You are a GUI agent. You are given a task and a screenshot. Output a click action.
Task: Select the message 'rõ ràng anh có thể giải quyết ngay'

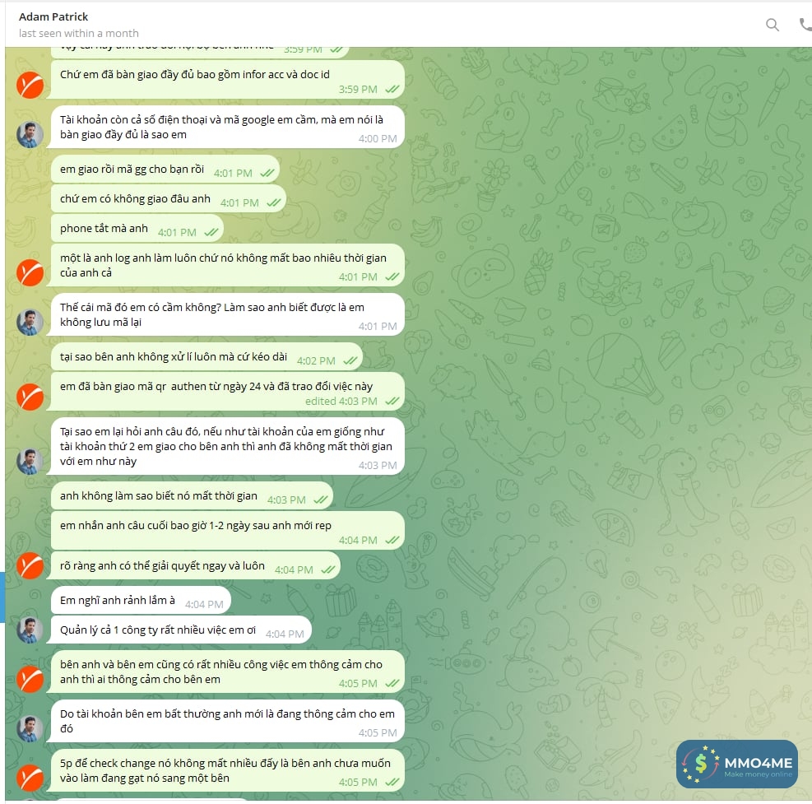click(196, 565)
